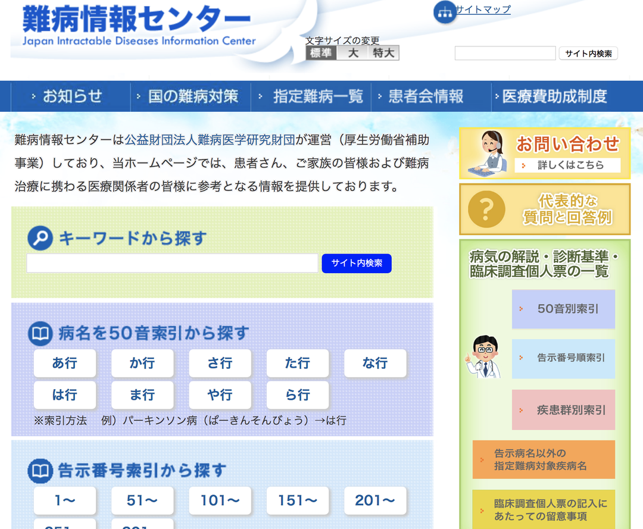Screen dimensions: 643x529
Task: Click the sitemap icon at top
Action: click(x=445, y=11)
